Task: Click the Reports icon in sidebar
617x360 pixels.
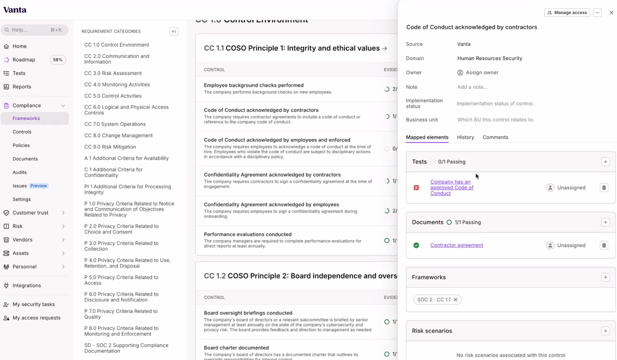Action: (6, 87)
